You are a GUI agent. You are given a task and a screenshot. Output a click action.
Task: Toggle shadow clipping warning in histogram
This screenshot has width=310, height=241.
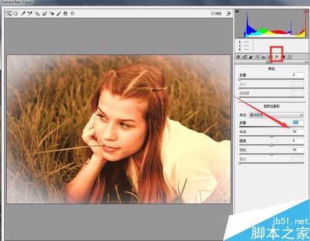tap(237, 11)
